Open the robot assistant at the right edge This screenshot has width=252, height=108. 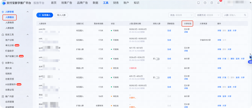[x=250, y=57]
